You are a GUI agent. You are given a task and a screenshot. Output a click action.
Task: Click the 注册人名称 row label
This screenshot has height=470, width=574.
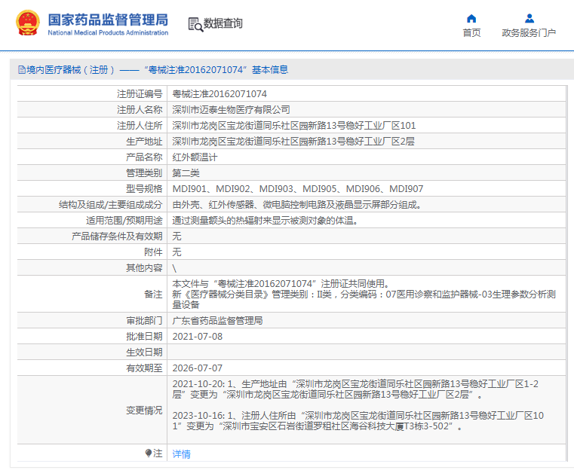pyautogui.click(x=140, y=110)
